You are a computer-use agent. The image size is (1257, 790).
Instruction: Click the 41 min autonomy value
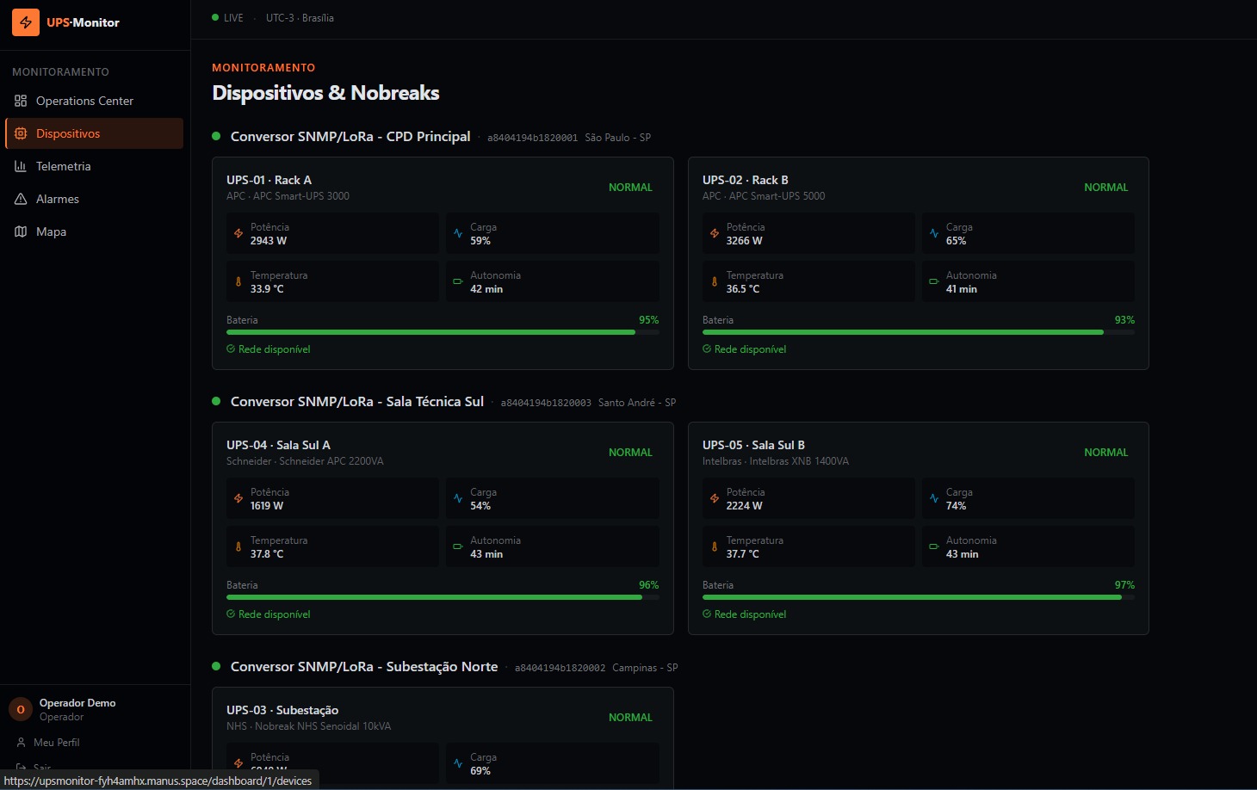(962, 289)
